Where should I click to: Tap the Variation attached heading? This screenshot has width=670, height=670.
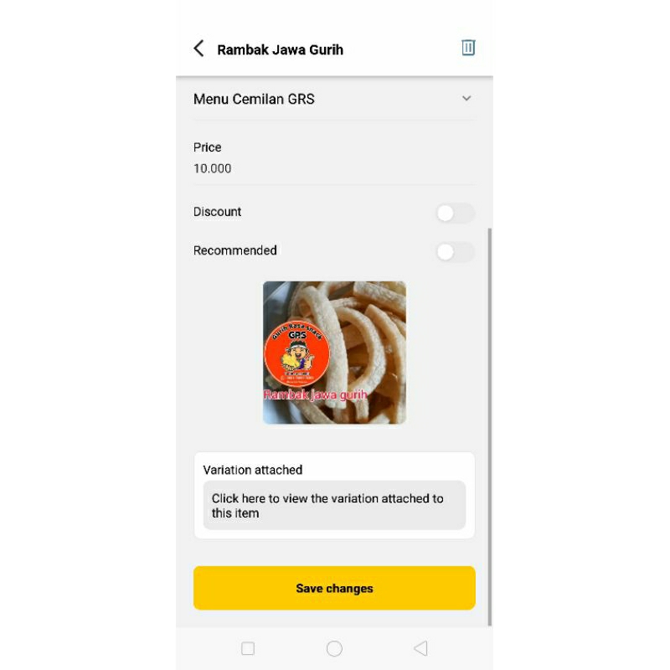[253, 470]
